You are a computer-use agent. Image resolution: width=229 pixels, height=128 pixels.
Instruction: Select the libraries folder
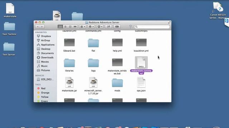(69, 63)
